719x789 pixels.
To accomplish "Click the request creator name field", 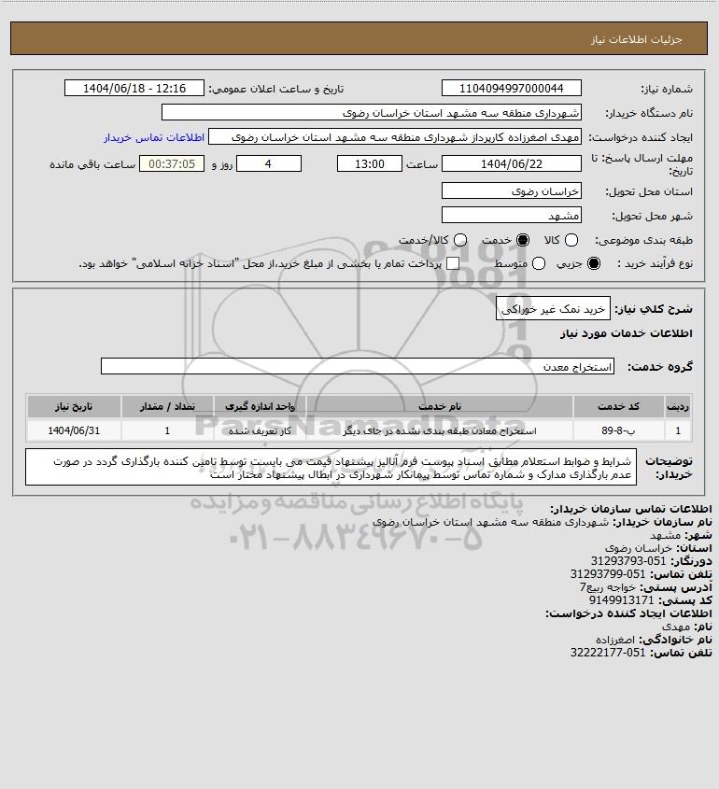I will (395, 137).
